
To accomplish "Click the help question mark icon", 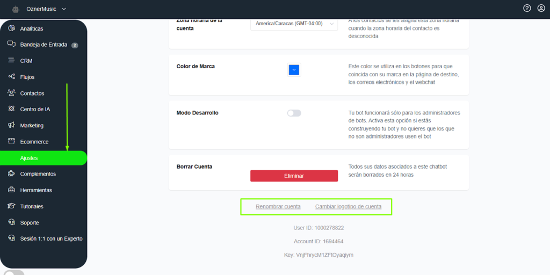I will coord(527,8).
